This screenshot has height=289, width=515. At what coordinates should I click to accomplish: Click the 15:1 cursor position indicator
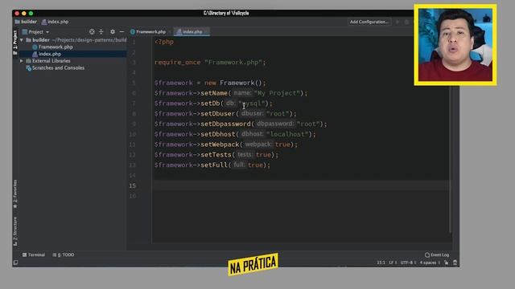coord(381,263)
